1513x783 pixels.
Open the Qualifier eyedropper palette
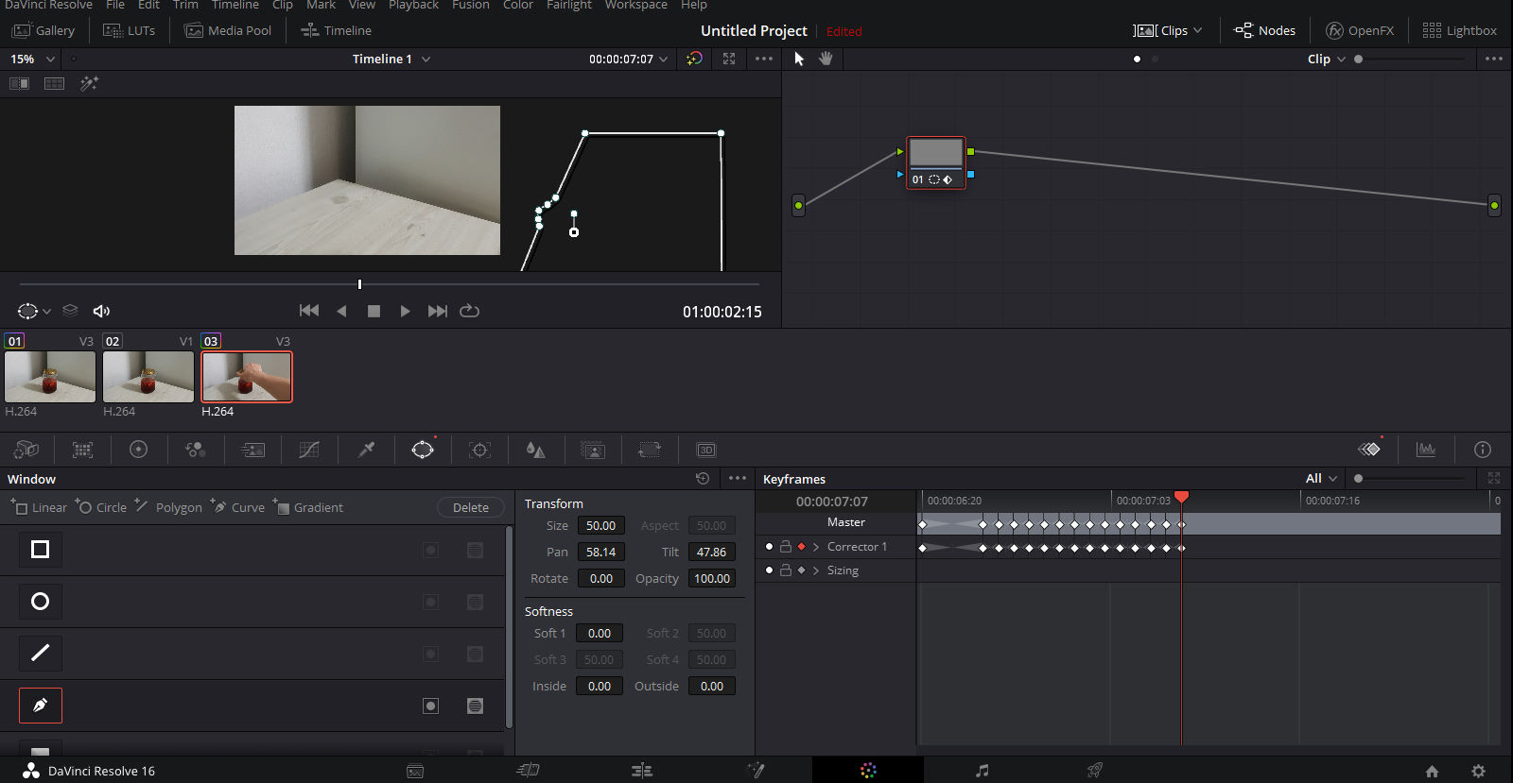(366, 450)
